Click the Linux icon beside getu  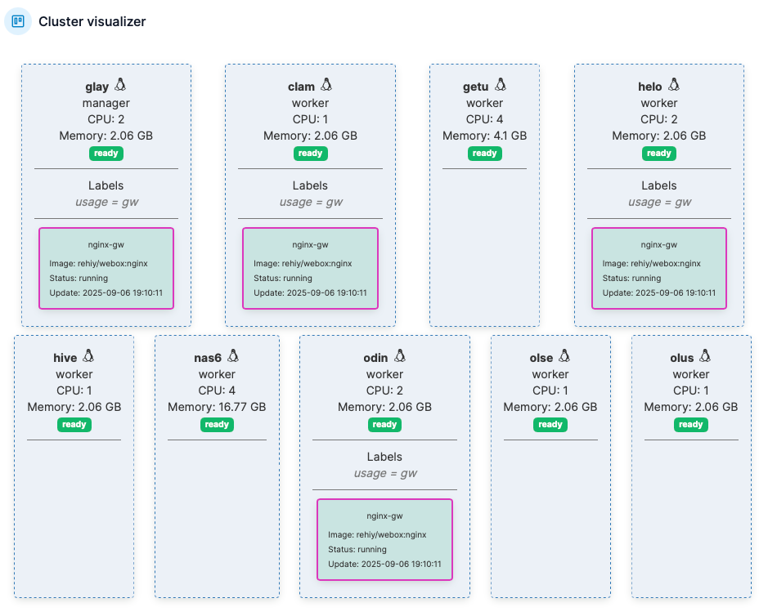point(500,85)
